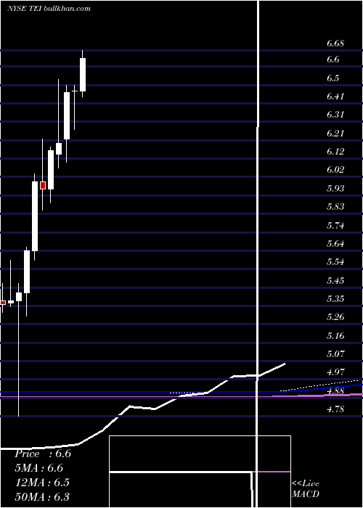The width and height of the screenshot is (363, 508).
Task: Click the 5.35 price axis label
Action: tap(335, 298)
